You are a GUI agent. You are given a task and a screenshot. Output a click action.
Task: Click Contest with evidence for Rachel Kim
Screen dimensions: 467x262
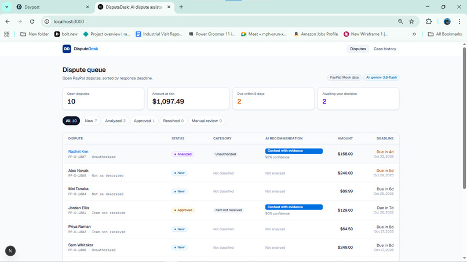click(294, 151)
